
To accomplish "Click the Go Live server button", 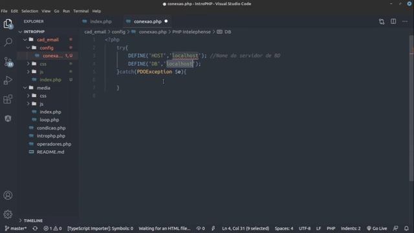I will point(376,228).
